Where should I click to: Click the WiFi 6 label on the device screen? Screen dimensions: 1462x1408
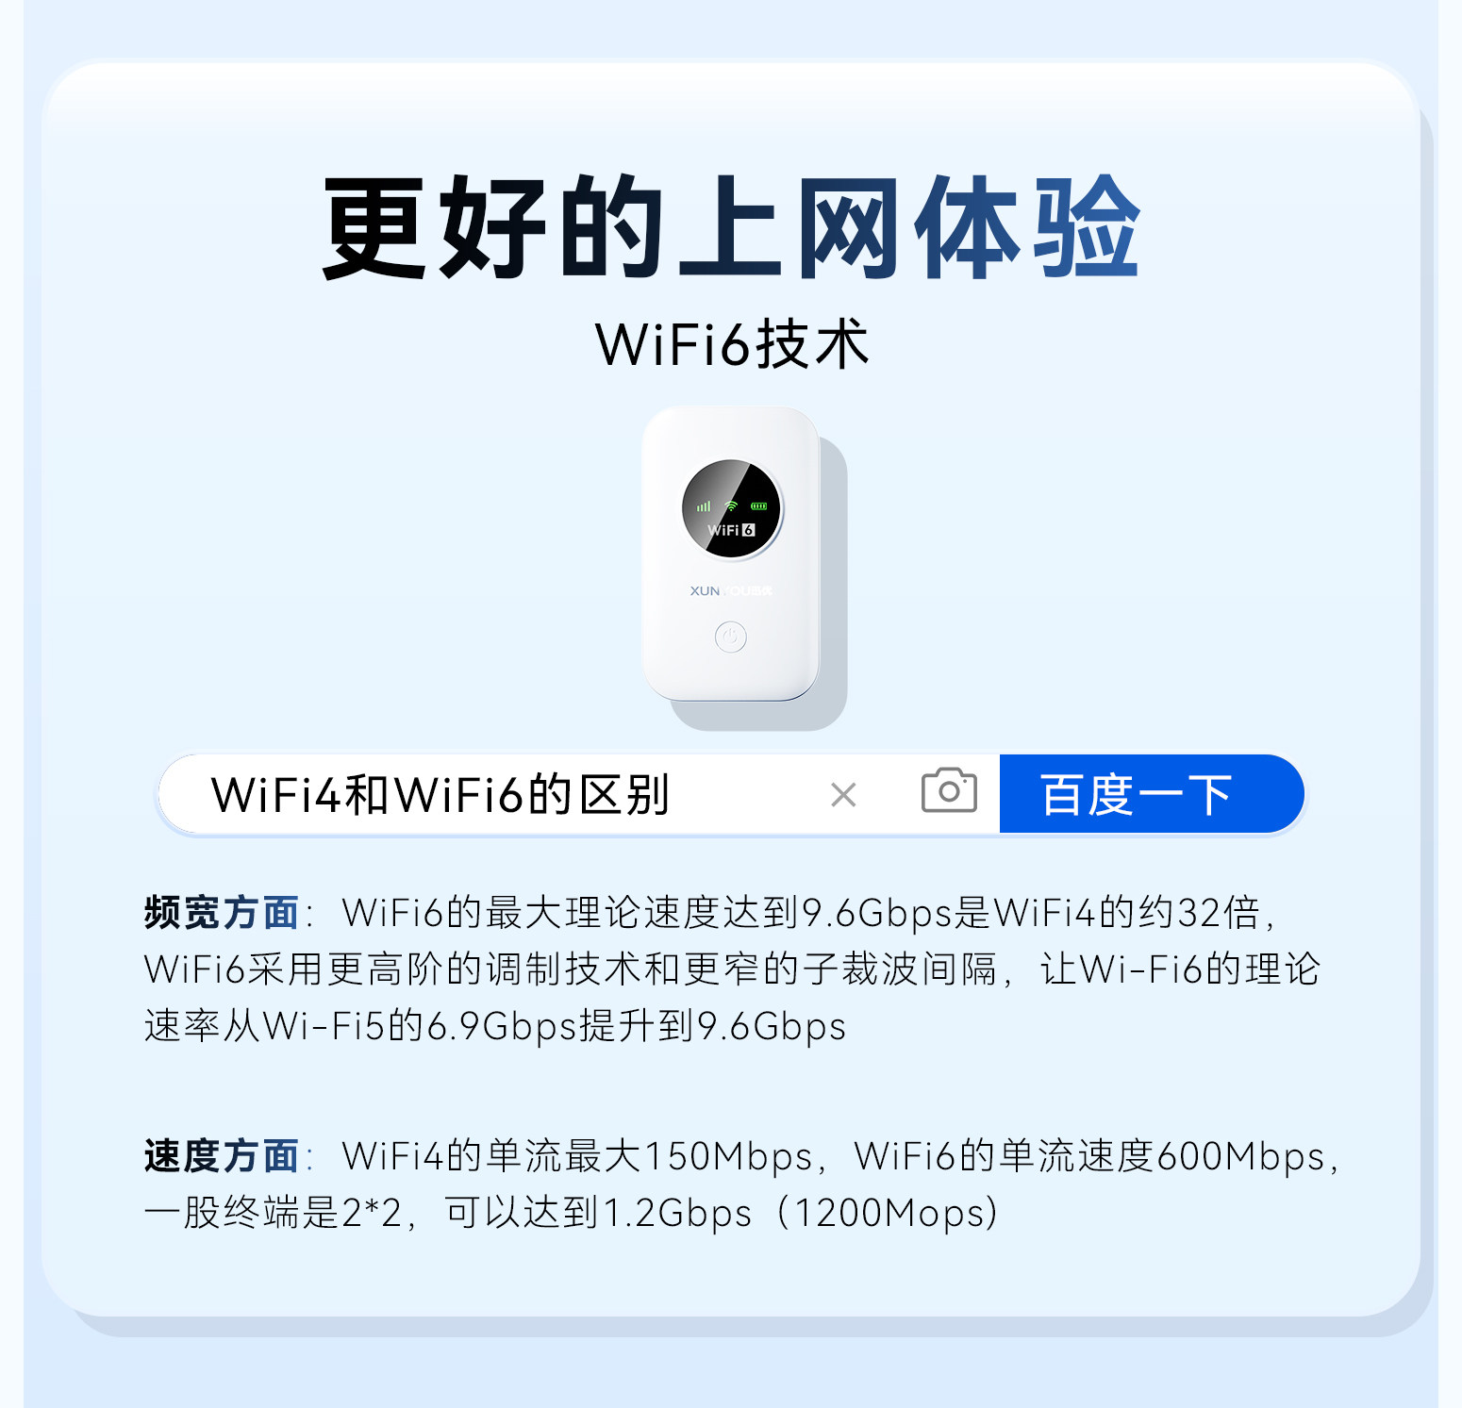tap(731, 530)
